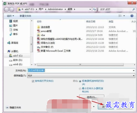Click file list scroll right arrow

tap(134, 65)
